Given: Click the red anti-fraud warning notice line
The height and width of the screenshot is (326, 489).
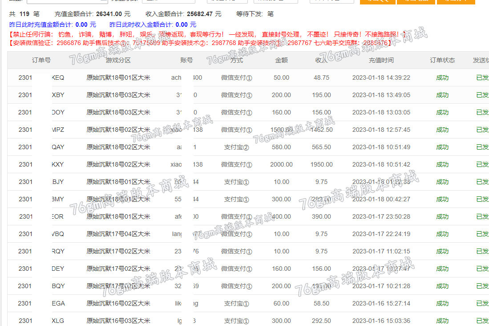Looking at the screenshot, I should (x=207, y=34).
